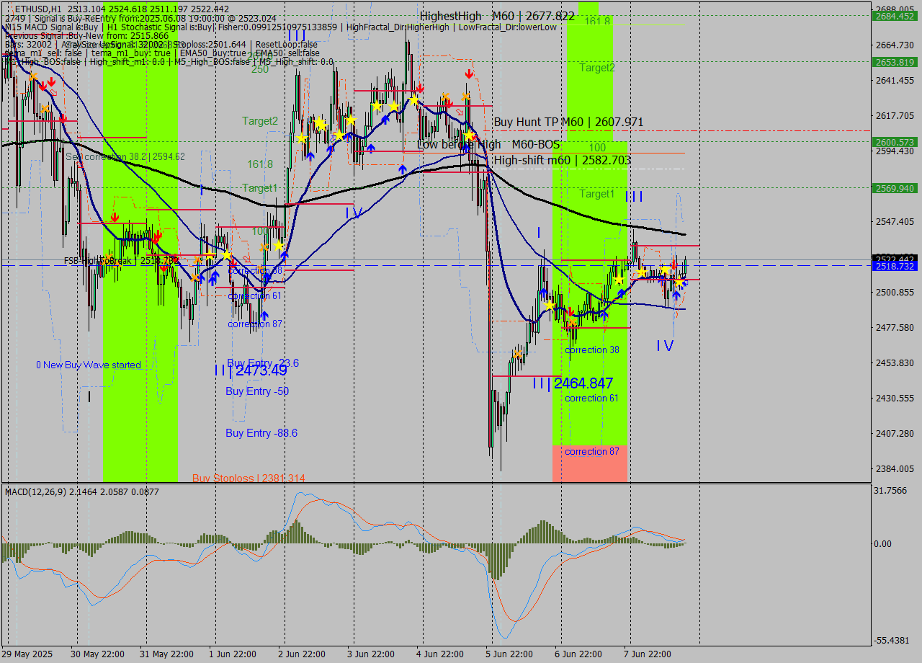The width and height of the screenshot is (922, 663).
Task: Select the red down-arrow above Buy Hunt TP label
Action: [x=470, y=74]
